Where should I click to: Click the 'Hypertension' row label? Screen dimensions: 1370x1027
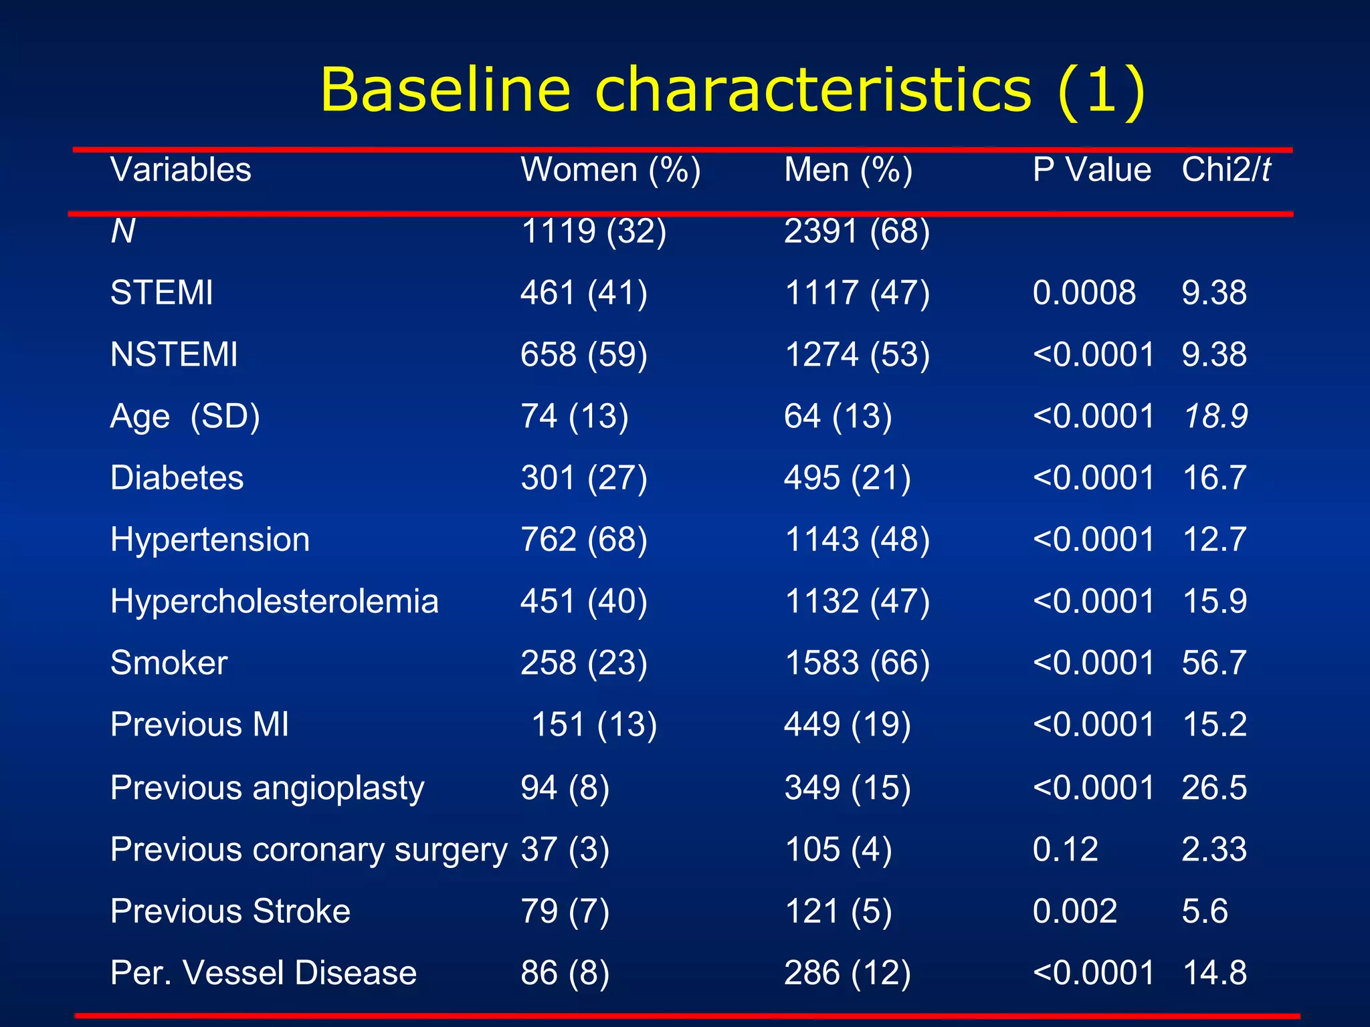(x=209, y=539)
